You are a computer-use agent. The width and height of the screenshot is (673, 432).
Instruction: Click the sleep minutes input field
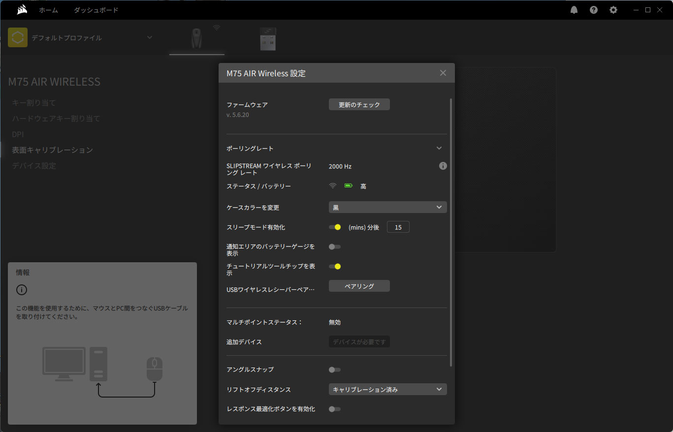click(398, 227)
